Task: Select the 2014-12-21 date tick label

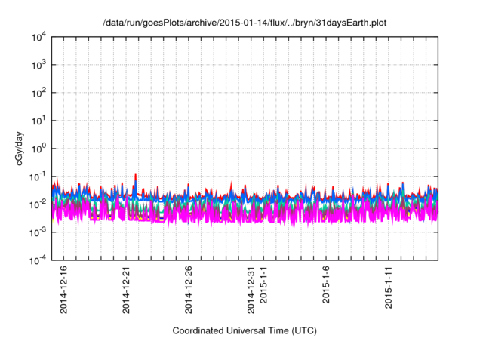Action: pyautogui.click(x=126, y=289)
